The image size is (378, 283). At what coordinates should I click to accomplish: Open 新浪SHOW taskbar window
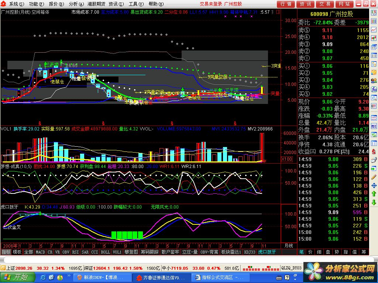[103, 277]
